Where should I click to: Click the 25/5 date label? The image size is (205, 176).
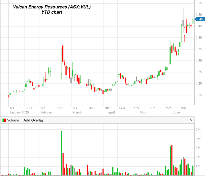pos(168,108)
